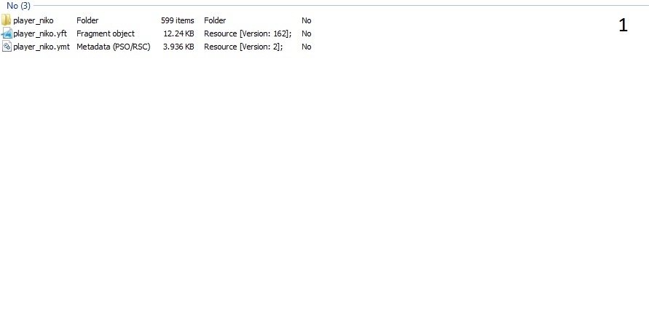Click the "Folder" type cell of player_niko

(87, 20)
